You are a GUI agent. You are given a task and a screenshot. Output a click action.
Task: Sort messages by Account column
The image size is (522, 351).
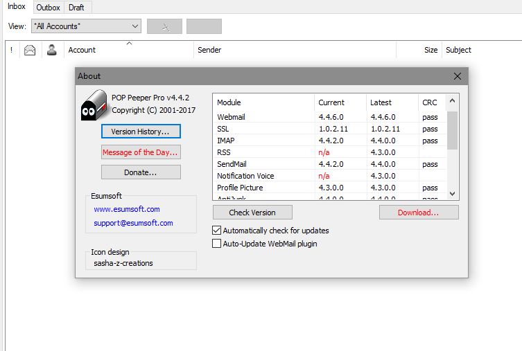[x=128, y=50]
